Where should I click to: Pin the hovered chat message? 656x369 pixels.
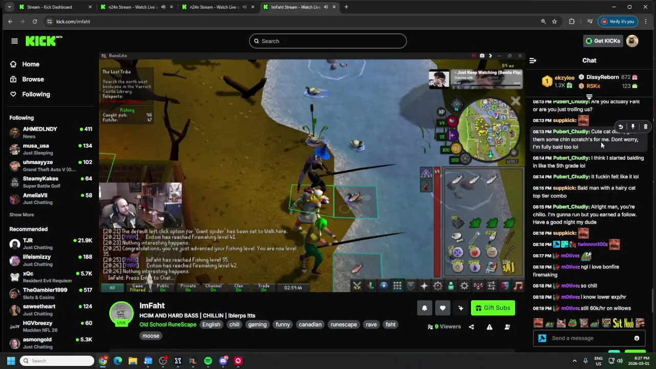point(633,127)
